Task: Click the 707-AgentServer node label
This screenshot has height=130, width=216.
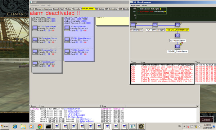Action: pyautogui.click(x=177, y=40)
